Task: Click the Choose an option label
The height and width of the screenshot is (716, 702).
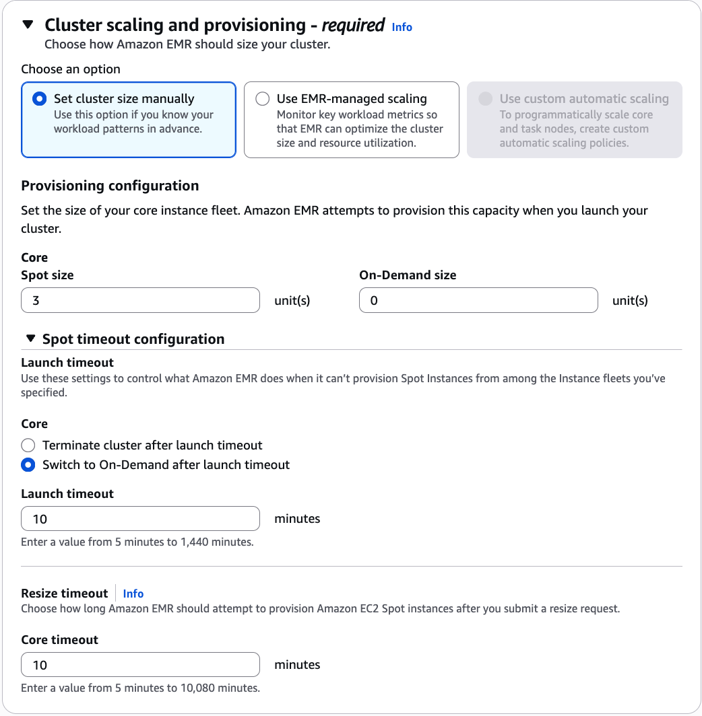Action: [x=70, y=69]
